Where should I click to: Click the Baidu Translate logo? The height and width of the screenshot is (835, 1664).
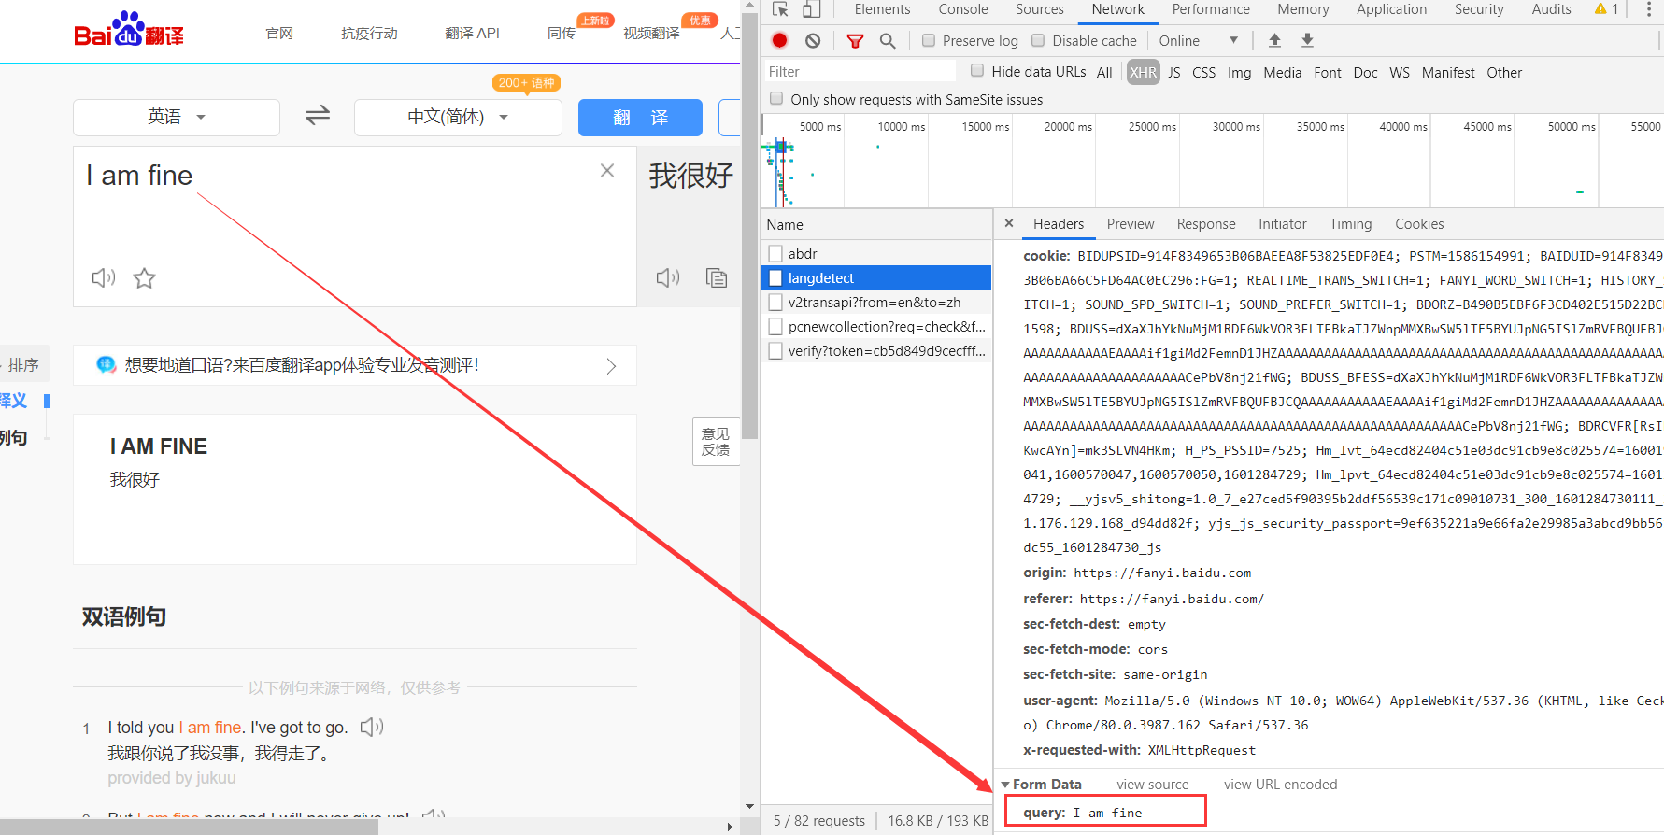pos(129,30)
